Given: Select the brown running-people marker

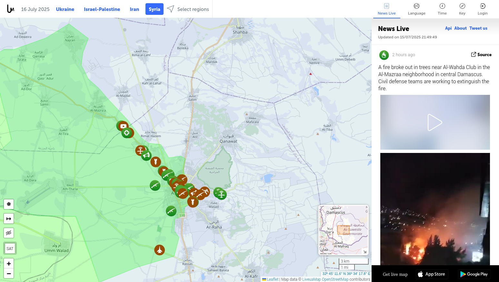Looking at the screenshot, I should point(205,192).
